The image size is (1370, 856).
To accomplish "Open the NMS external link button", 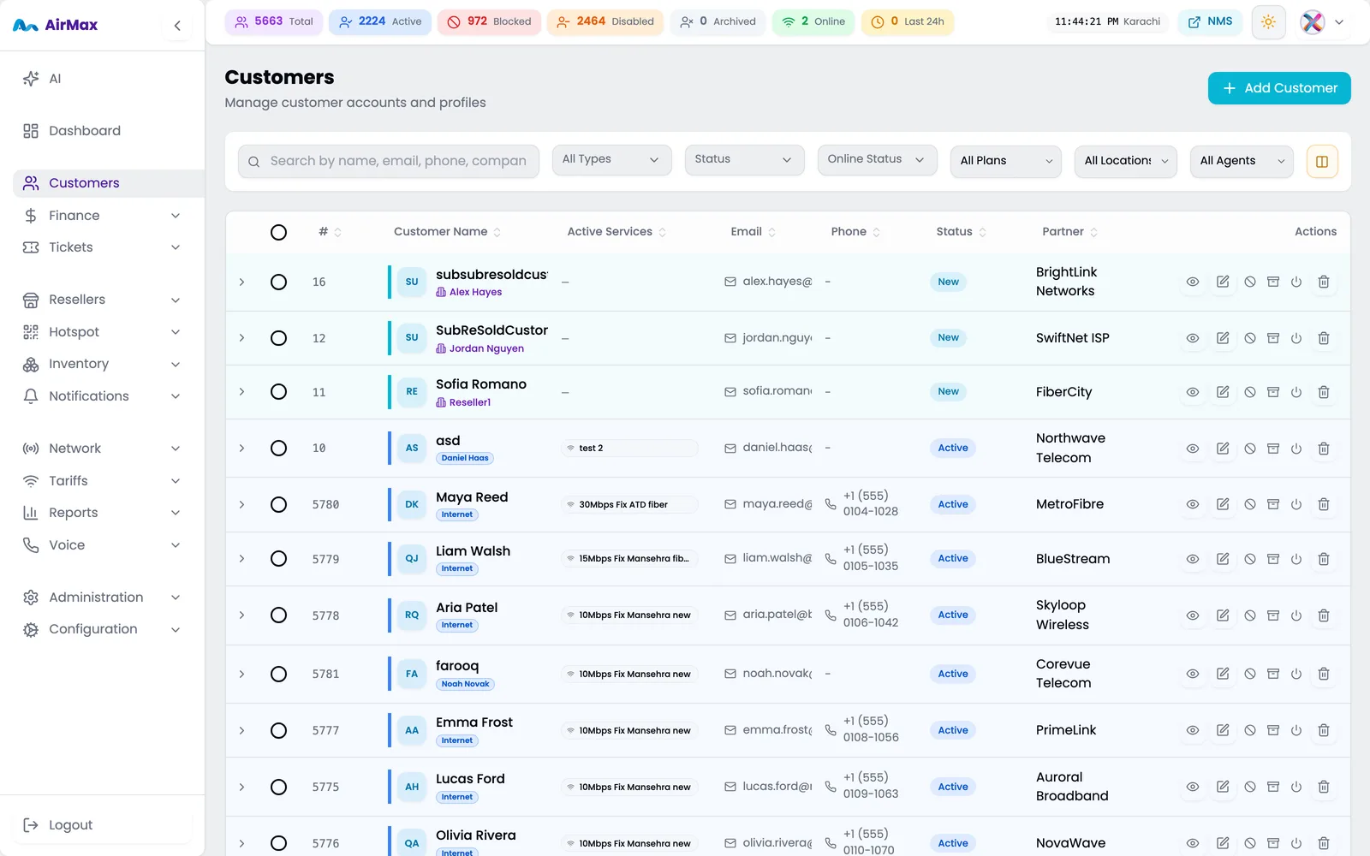I will tap(1210, 21).
